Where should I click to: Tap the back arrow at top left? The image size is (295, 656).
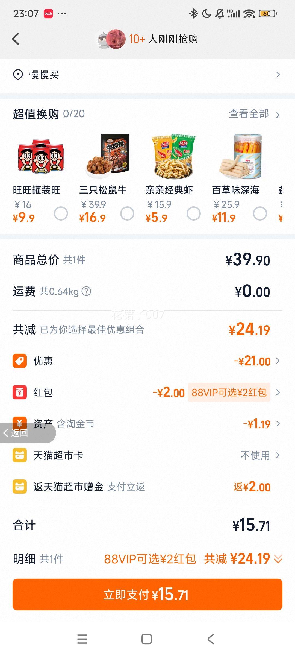click(x=16, y=39)
